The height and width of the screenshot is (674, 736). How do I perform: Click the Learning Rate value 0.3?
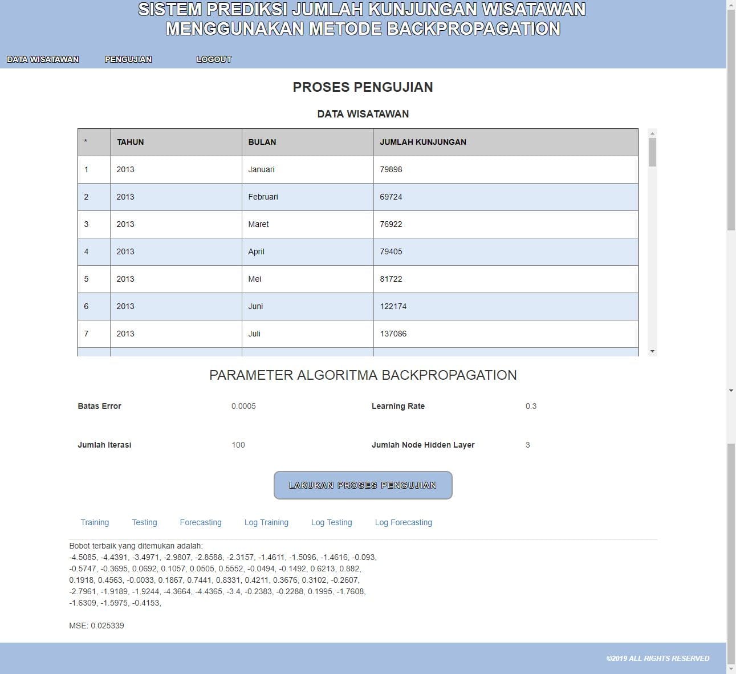[x=531, y=406]
